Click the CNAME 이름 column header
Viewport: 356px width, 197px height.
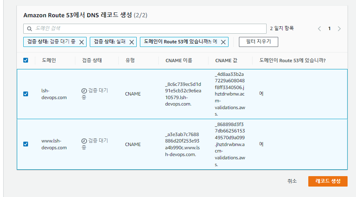click(179, 61)
